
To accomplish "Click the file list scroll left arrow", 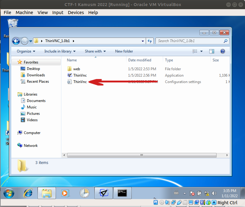I will click(64, 155).
